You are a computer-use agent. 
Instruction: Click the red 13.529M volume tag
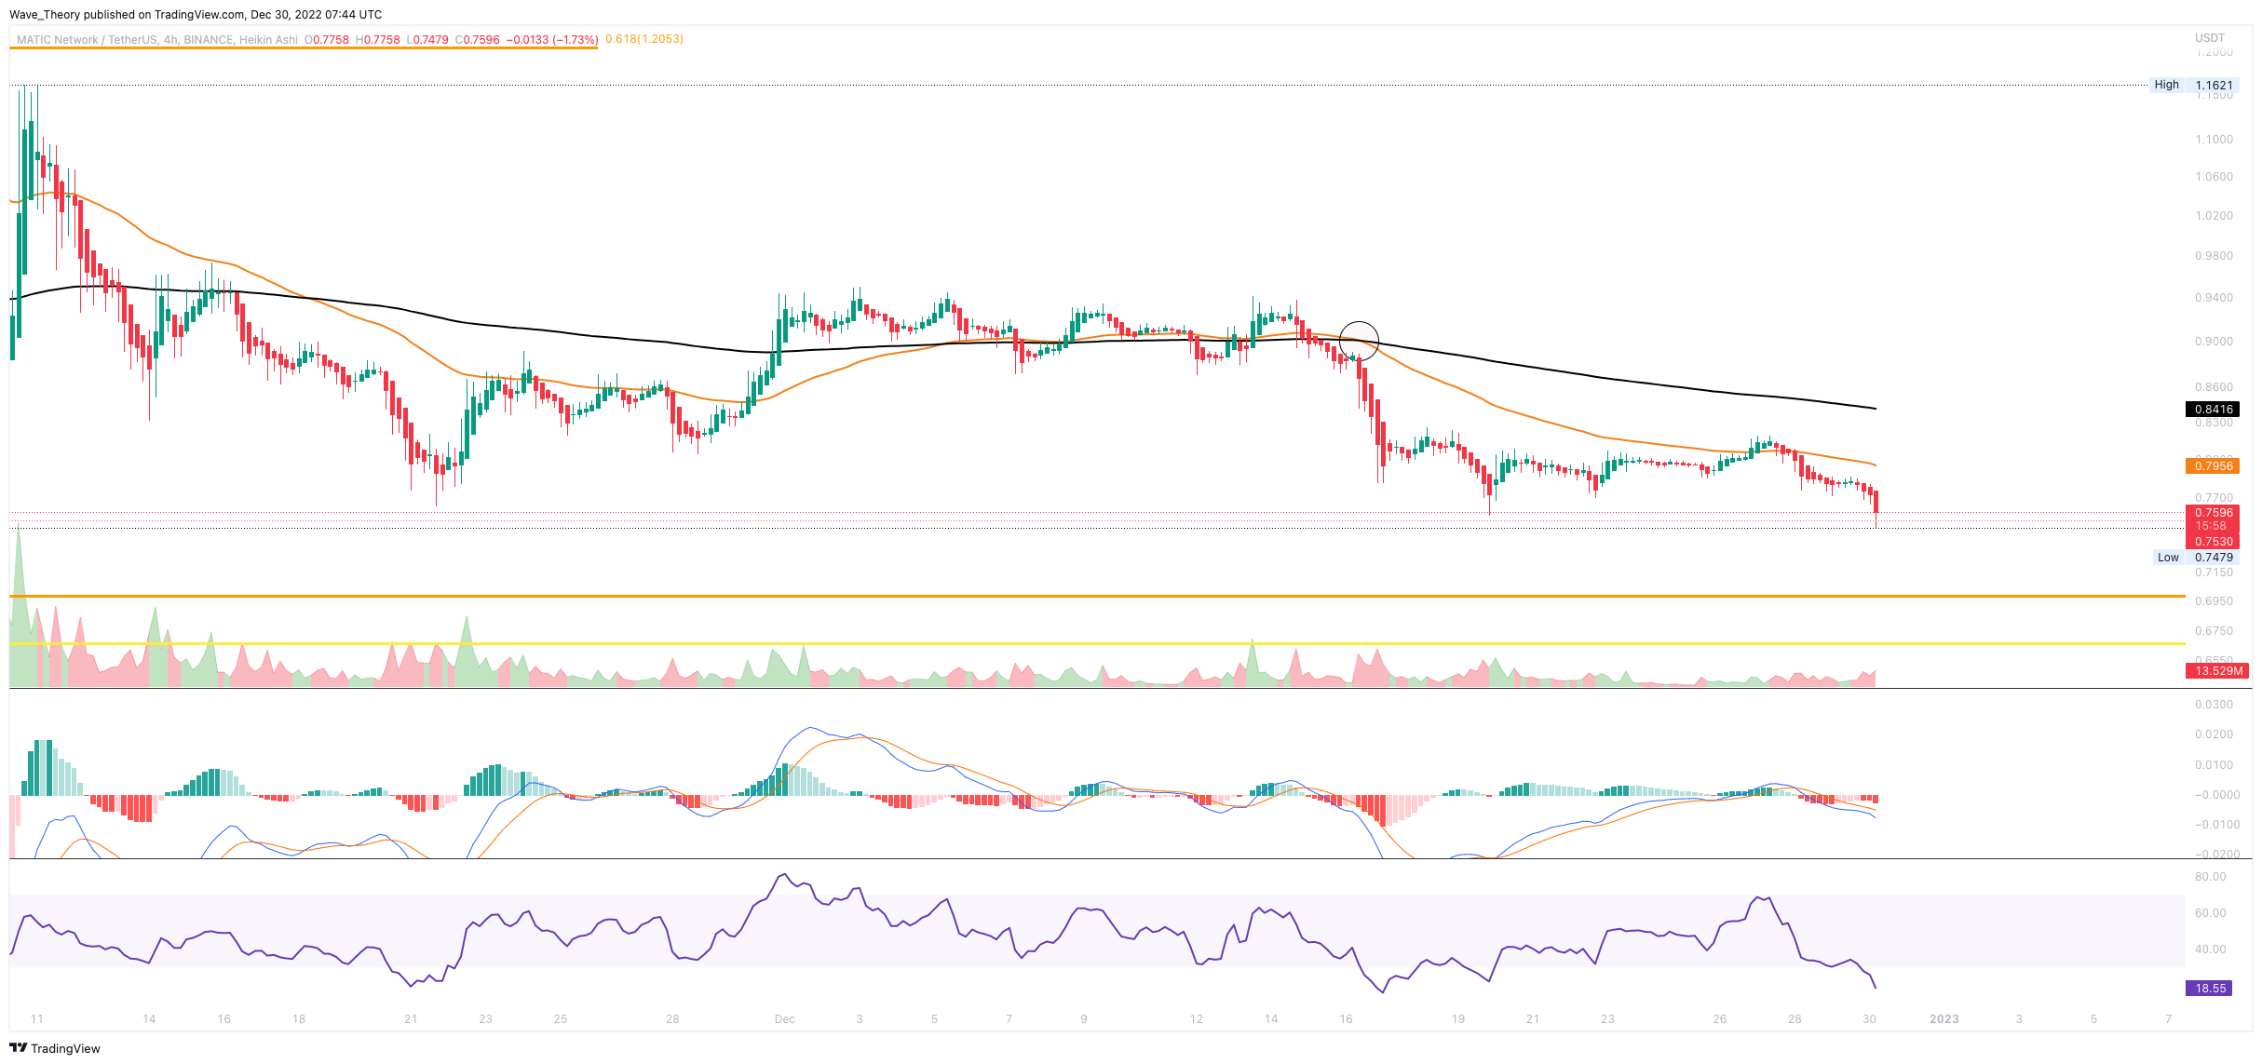[x=2215, y=671]
